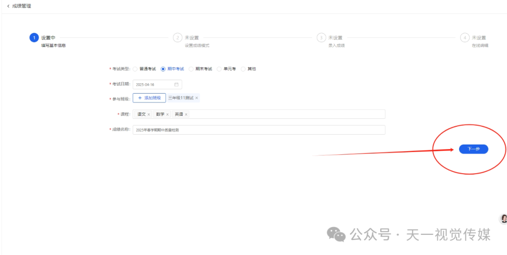Viewport: 507px width, 255px height.
Task: Focus the 成绩名称 text field
Action: coord(259,130)
